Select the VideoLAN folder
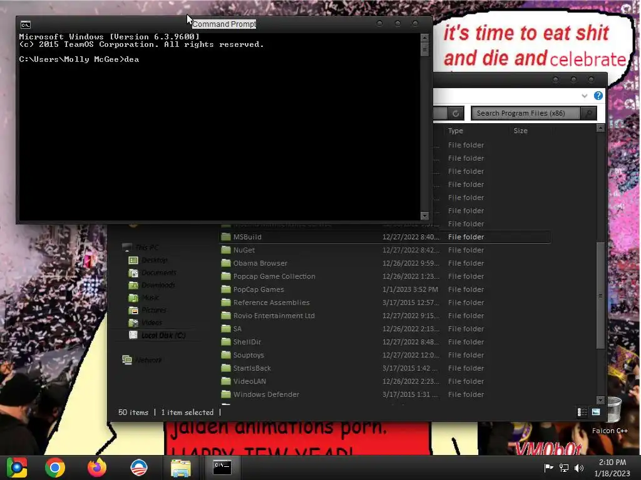 tap(385, 381)
